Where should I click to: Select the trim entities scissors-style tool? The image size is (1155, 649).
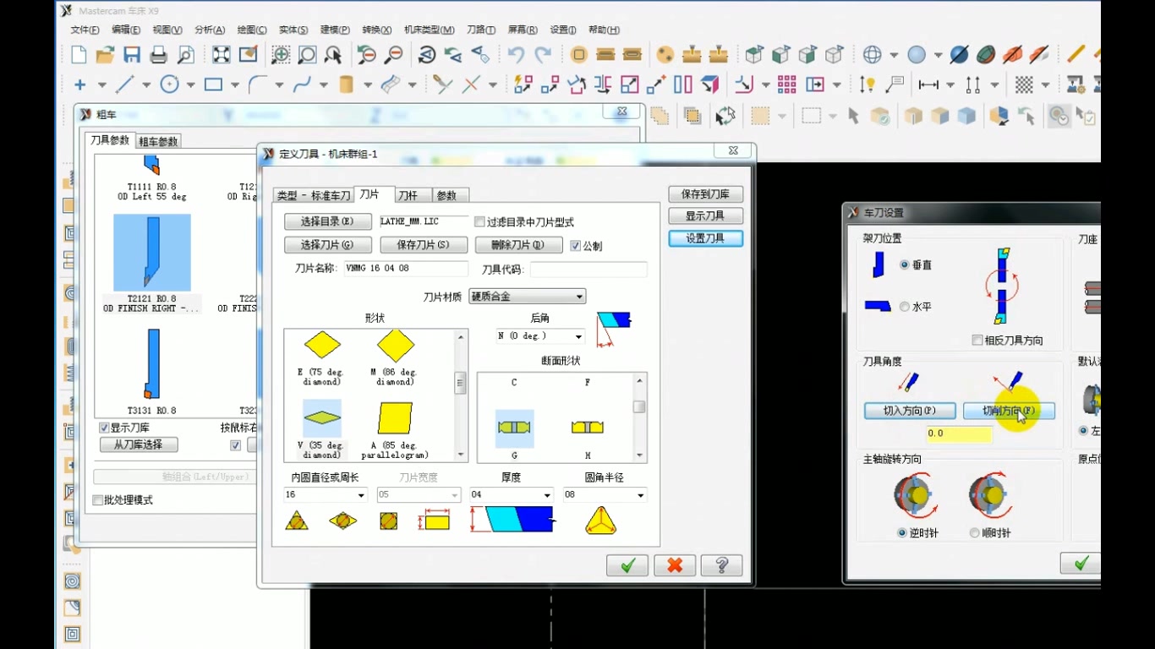[x=442, y=85]
